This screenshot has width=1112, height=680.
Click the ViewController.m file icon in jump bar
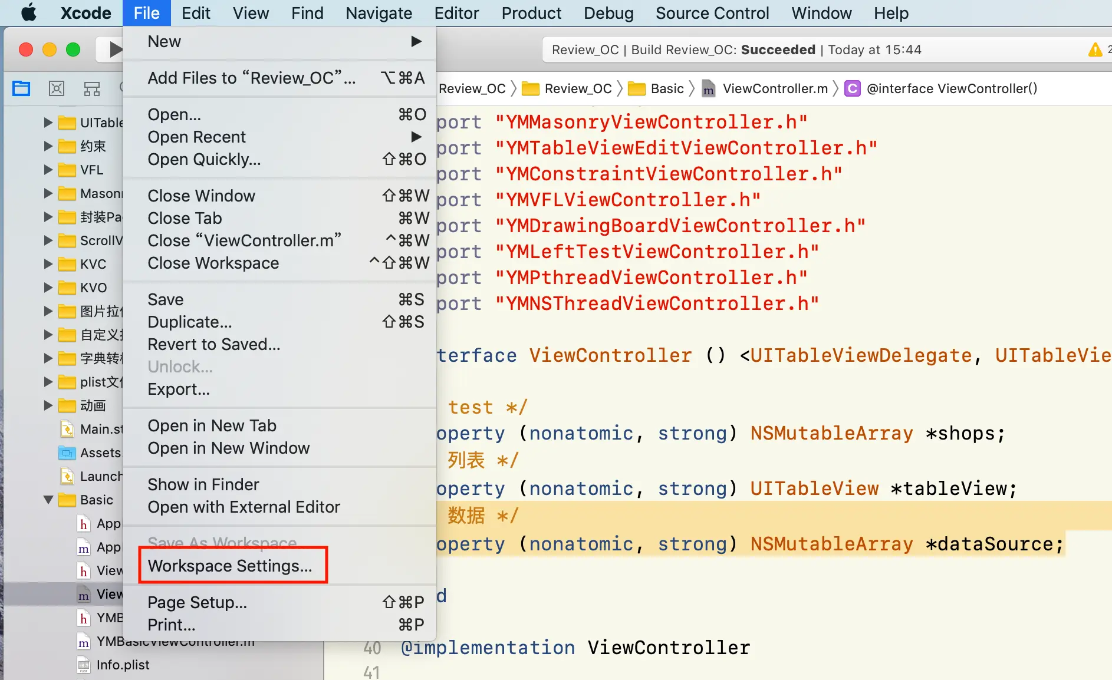point(708,88)
